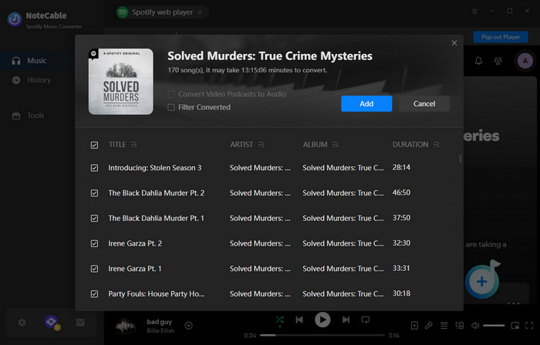Open the mail feedback icon
This screenshot has height=345, width=540.
point(80,323)
